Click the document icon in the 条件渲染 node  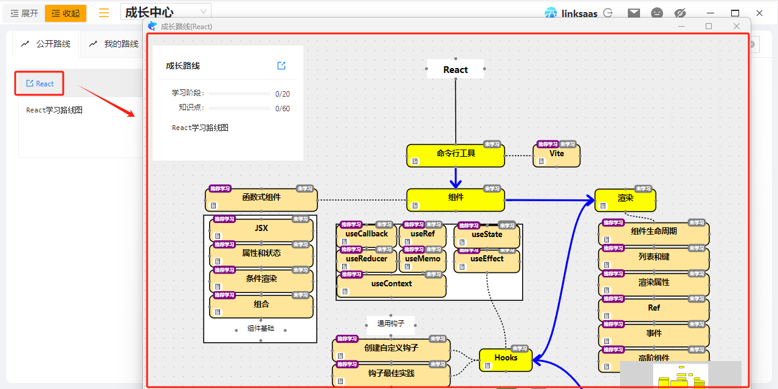[x=218, y=287]
